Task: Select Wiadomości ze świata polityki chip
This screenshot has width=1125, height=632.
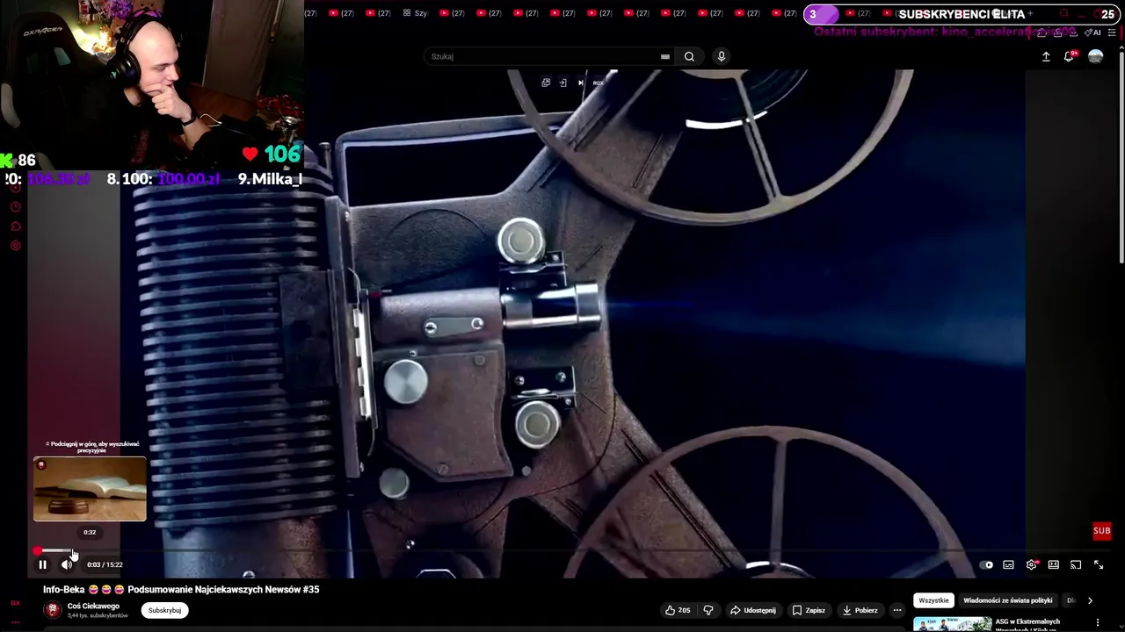Action: click(x=1007, y=600)
